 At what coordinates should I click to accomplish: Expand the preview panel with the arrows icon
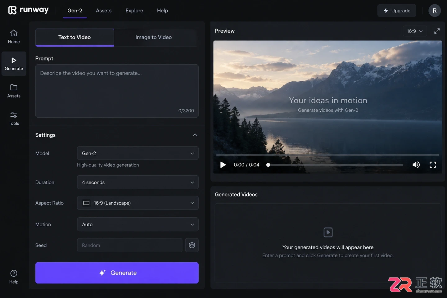(437, 31)
